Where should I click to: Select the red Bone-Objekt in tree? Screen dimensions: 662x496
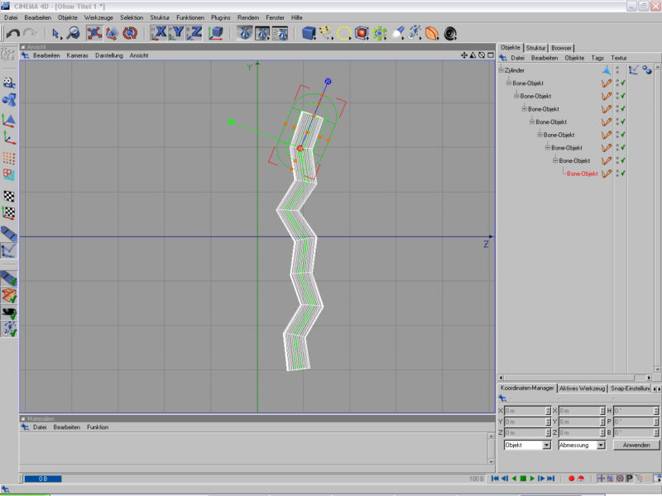(582, 174)
